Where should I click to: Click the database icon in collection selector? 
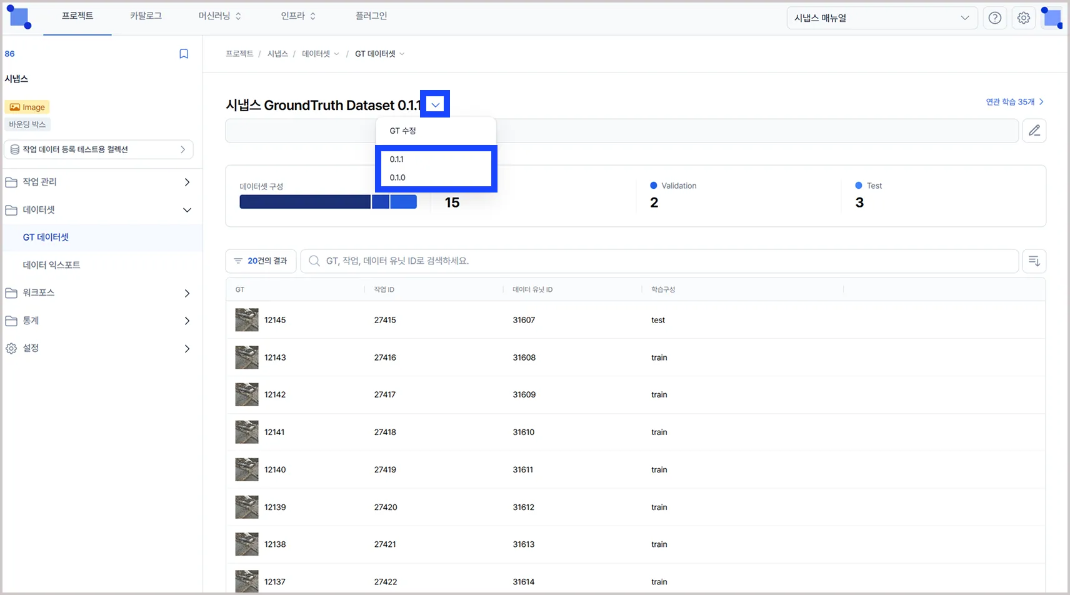pos(15,149)
